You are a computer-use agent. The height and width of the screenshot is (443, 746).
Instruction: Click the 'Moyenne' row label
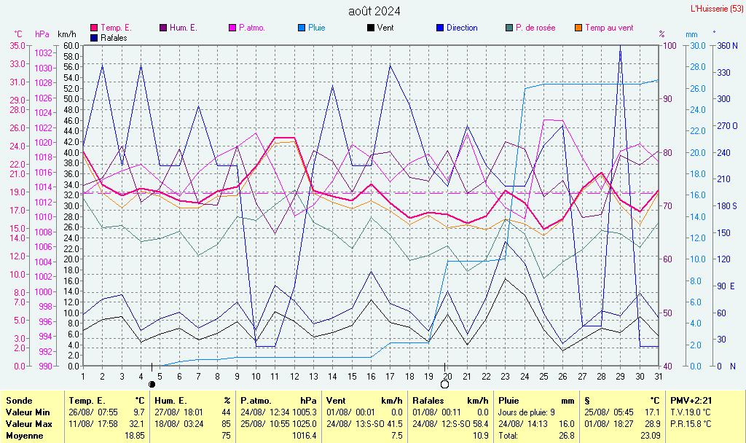click(24, 436)
